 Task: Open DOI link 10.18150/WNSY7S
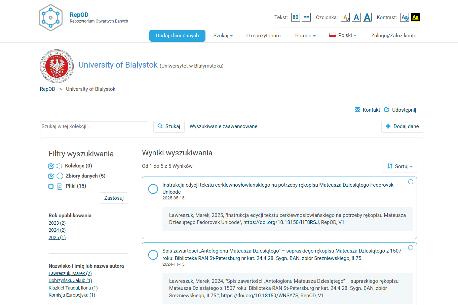[260, 296]
